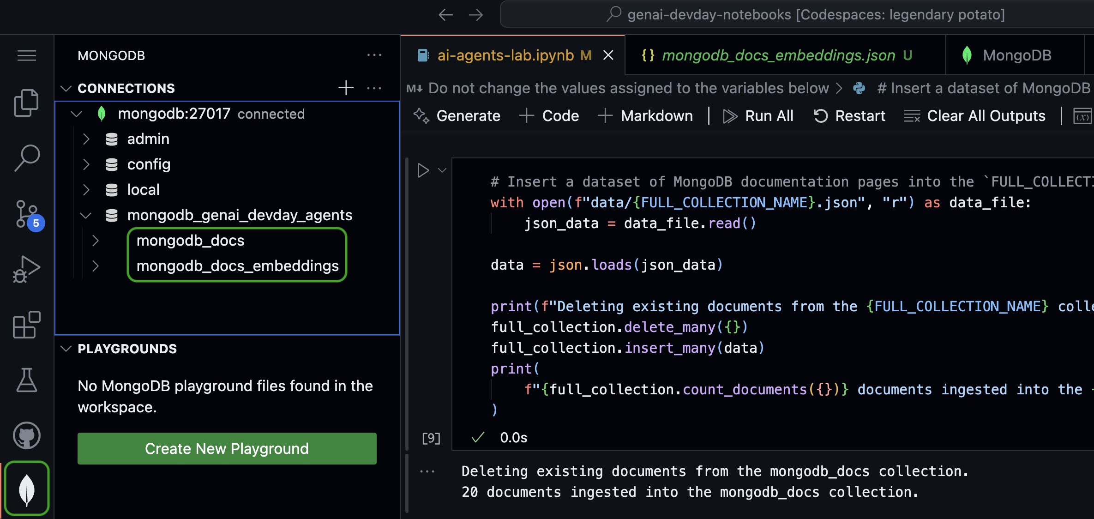Click the admin database icon
The width and height of the screenshot is (1094, 519).
click(112, 139)
